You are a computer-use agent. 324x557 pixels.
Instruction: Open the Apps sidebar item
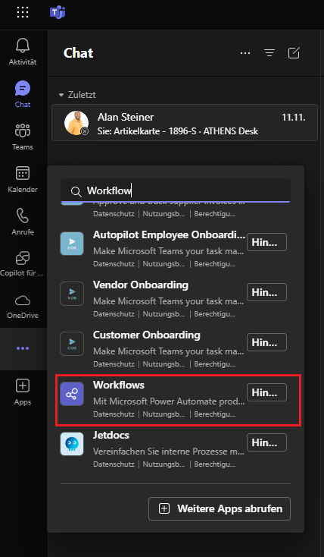click(23, 392)
